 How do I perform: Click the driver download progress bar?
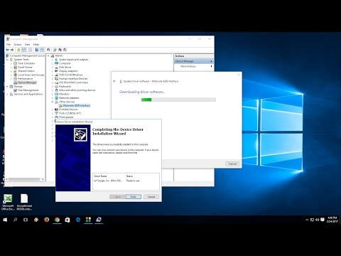coord(178,100)
